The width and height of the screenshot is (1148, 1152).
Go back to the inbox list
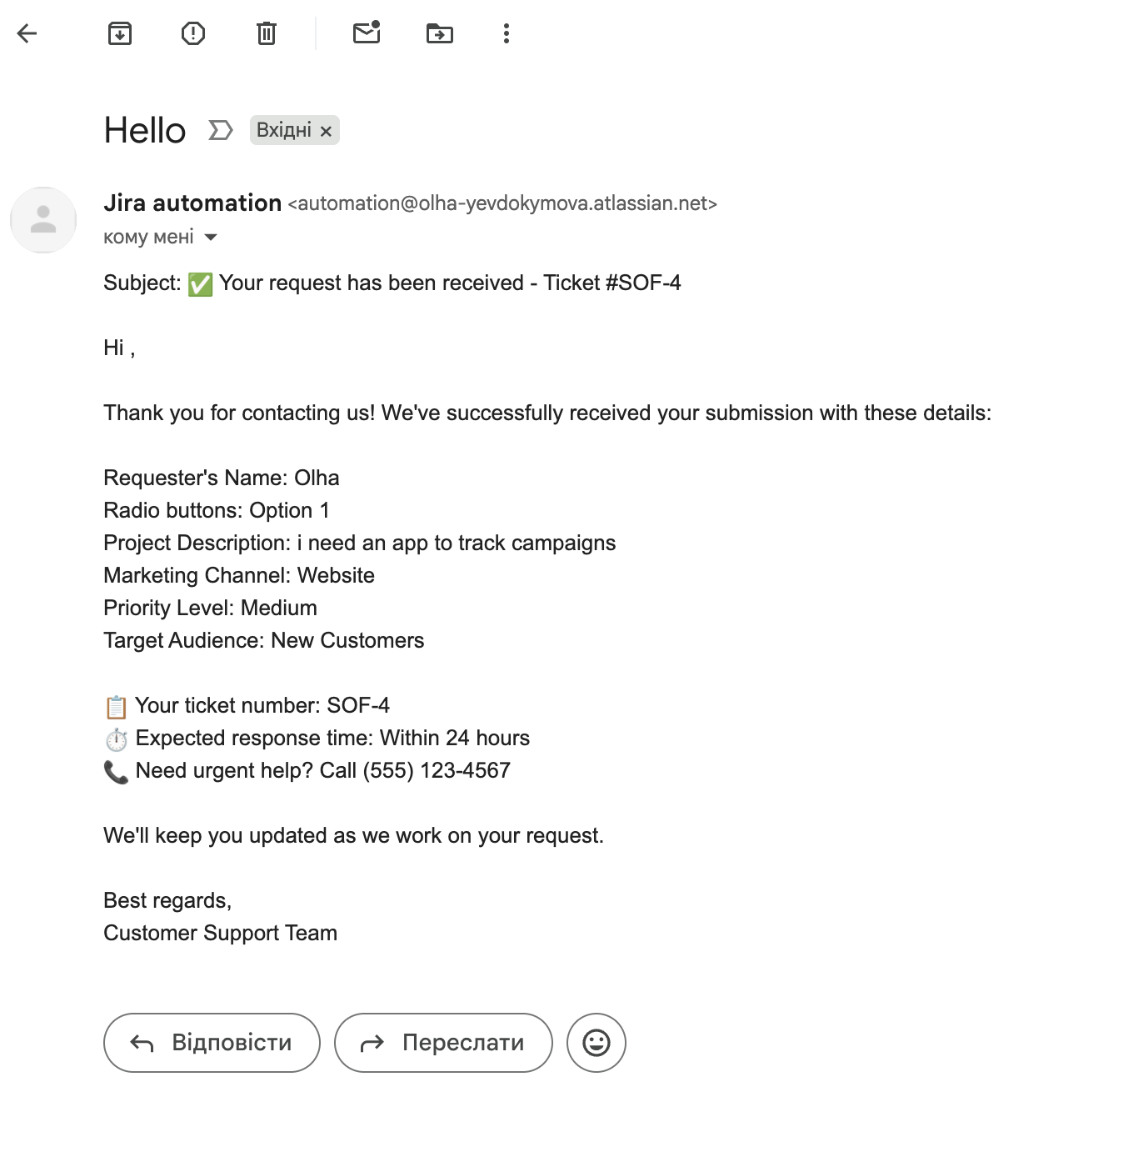point(27,33)
